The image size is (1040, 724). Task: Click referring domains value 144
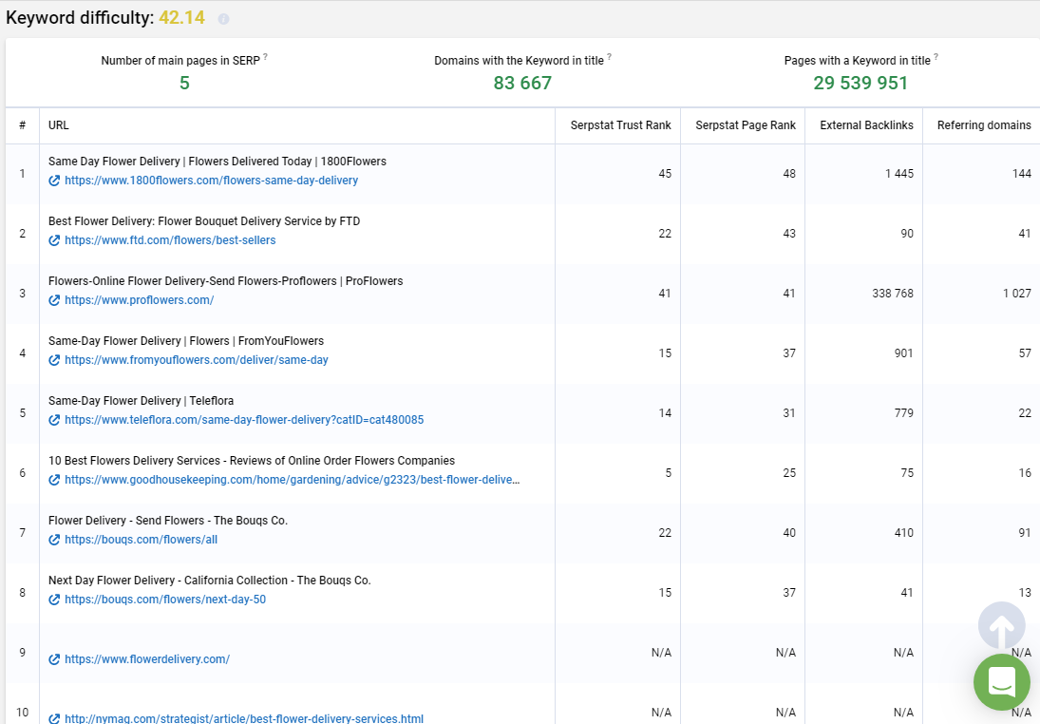click(x=1021, y=174)
